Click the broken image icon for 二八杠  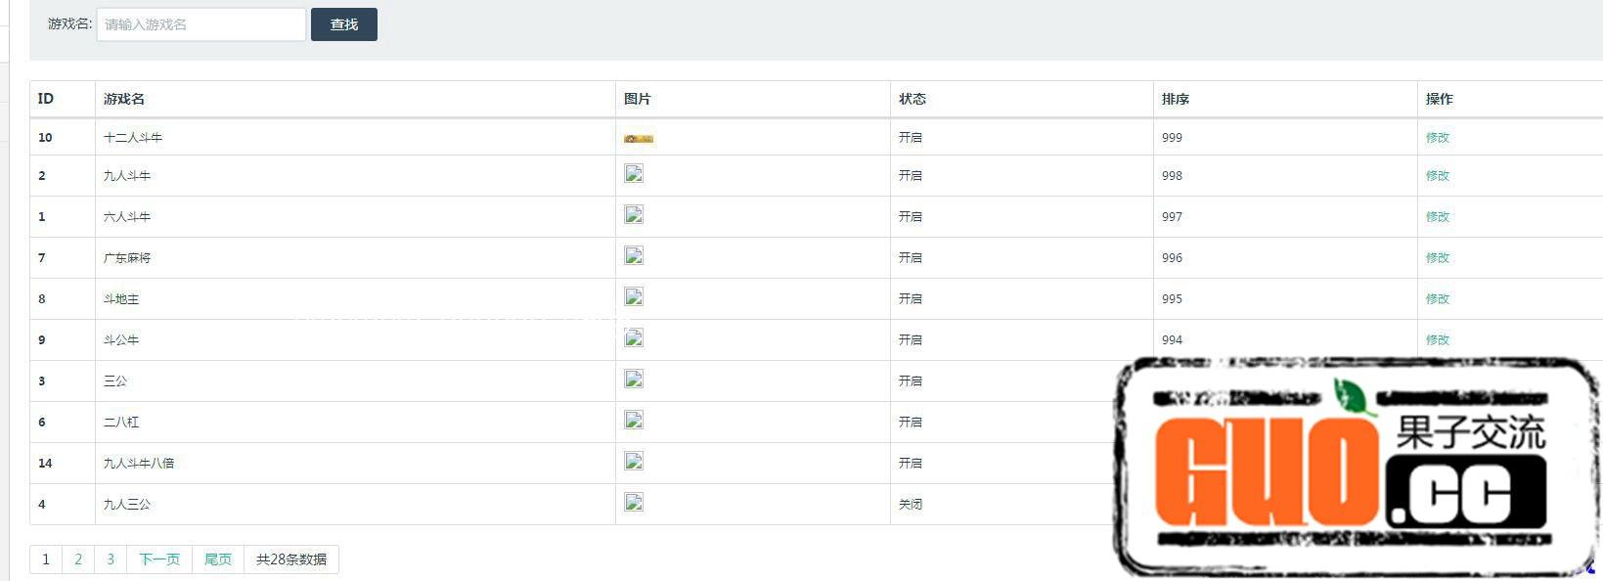click(634, 421)
